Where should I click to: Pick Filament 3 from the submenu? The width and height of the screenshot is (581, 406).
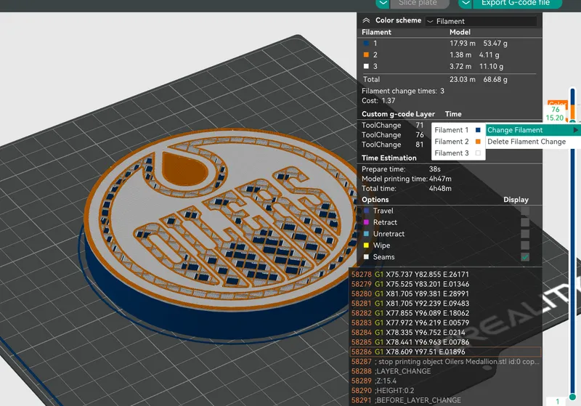[x=458, y=153]
